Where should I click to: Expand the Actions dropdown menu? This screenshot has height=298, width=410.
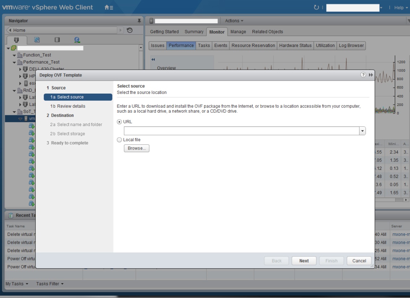tap(234, 21)
